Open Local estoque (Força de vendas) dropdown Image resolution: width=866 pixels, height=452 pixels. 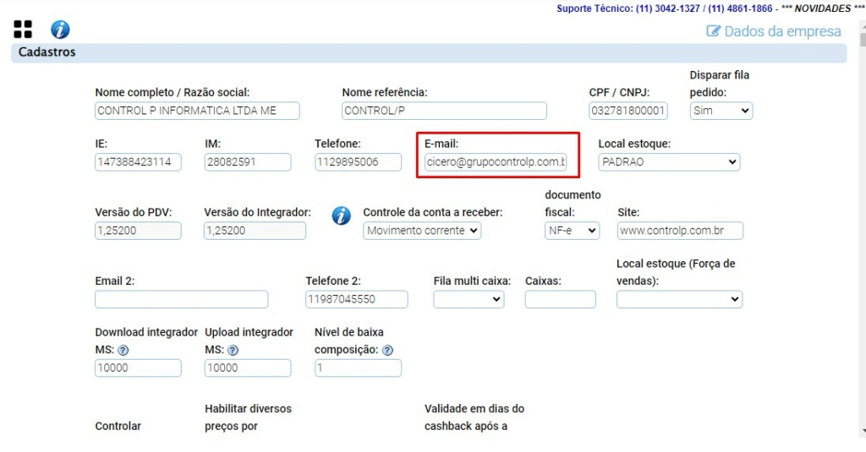pyautogui.click(x=679, y=299)
